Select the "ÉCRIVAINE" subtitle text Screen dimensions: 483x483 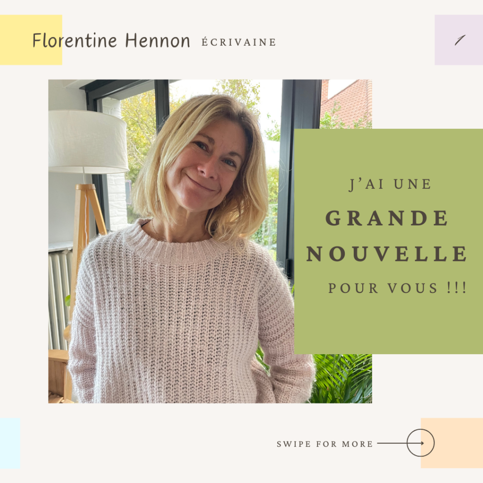pyautogui.click(x=239, y=42)
